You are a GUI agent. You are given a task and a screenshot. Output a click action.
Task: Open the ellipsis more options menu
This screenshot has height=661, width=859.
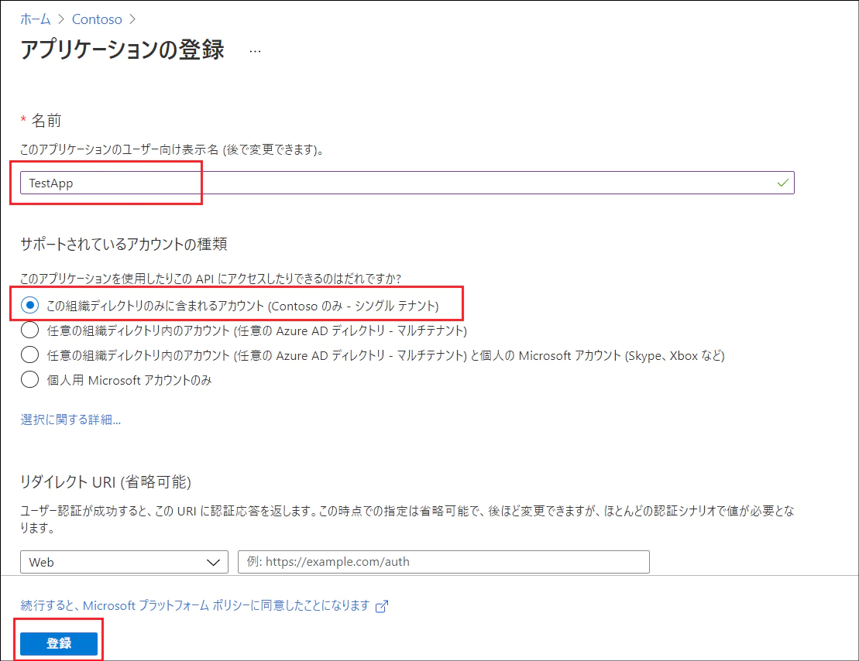click(255, 51)
